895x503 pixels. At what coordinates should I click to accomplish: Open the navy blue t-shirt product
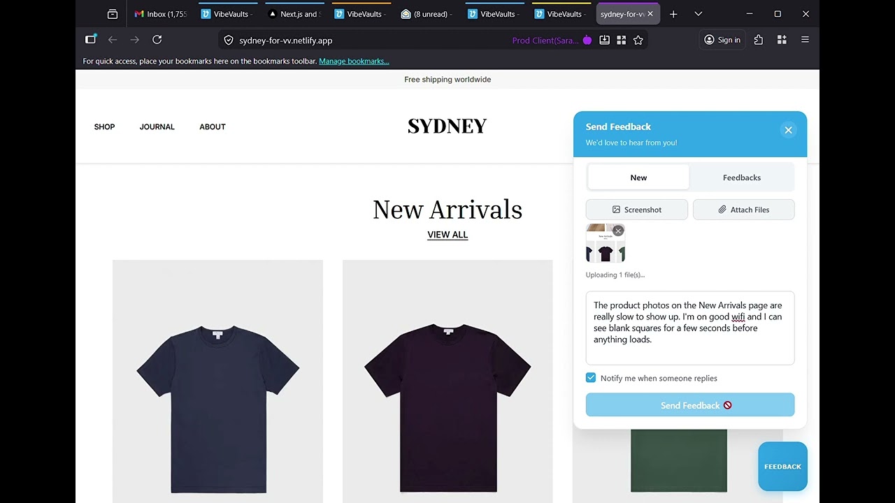(217, 381)
